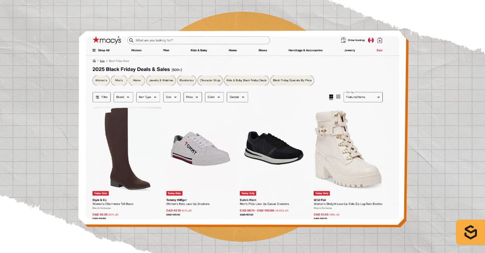This screenshot has width=485, height=253.
Task: Open the Tommy white sneaker image
Action: [x=200, y=148]
